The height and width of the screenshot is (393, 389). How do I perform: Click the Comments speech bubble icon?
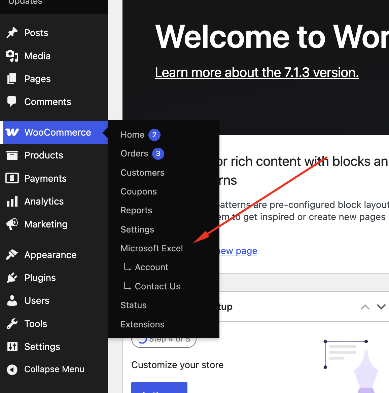[12, 102]
